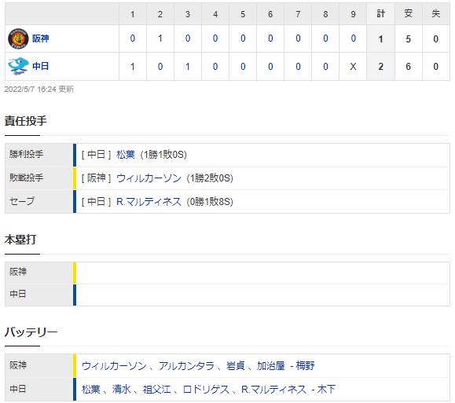Viewport: 455px width, 403px height.
Task: Open the 阪神 team link in scoreboard
Action: click(x=41, y=38)
